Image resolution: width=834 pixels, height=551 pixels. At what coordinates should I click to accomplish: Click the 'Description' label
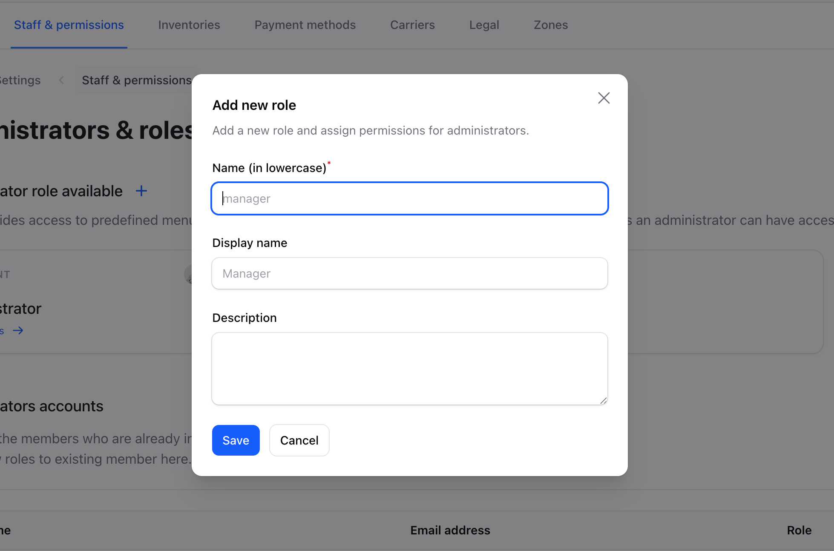point(244,318)
